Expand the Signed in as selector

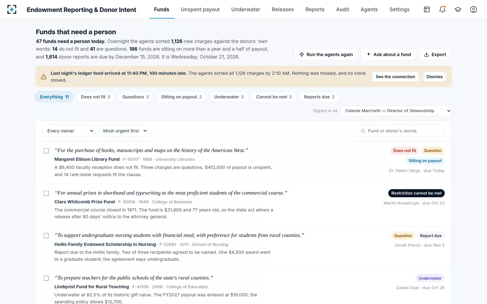point(396,111)
